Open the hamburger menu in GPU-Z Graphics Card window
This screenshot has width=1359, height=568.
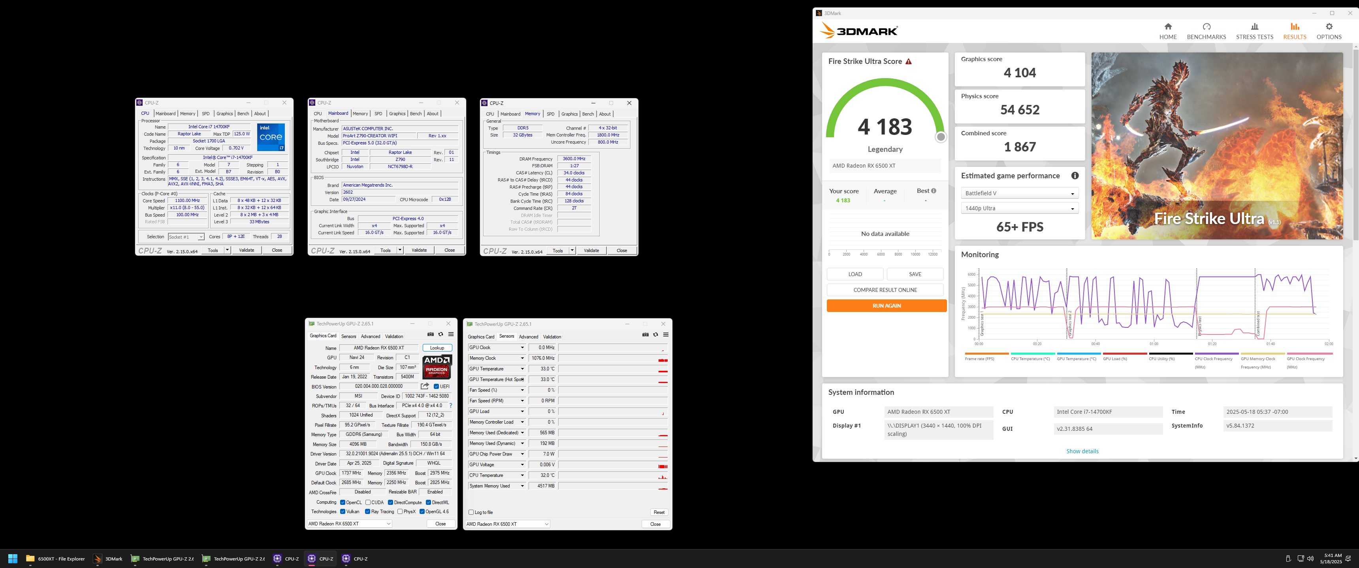(451, 334)
